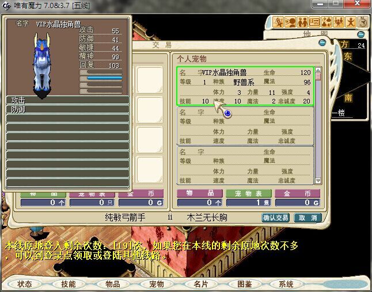
Task: Open the 宠物 pet menu
Action: [x=156, y=284]
